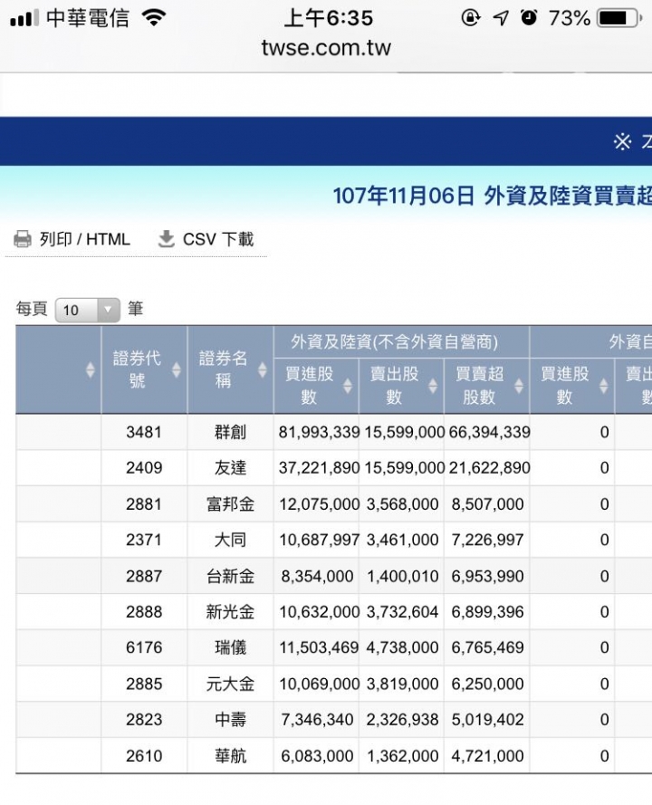Click stock code 2887
The image size is (652, 805).
point(144,577)
